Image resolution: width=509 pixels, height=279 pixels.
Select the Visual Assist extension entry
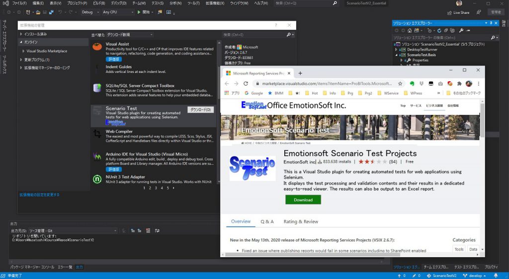[x=154, y=51]
